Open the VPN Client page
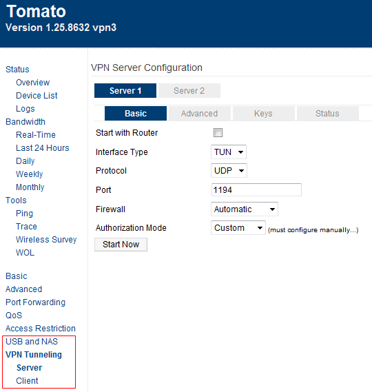372x392 pixels. [x=27, y=381]
